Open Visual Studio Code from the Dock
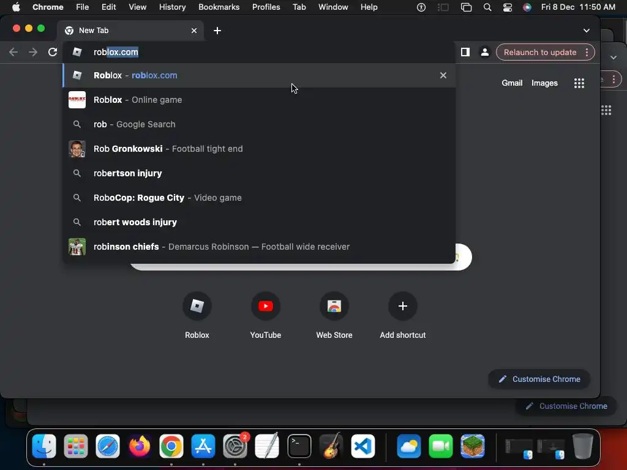Viewport: 627px width, 470px height. point(363,446)
